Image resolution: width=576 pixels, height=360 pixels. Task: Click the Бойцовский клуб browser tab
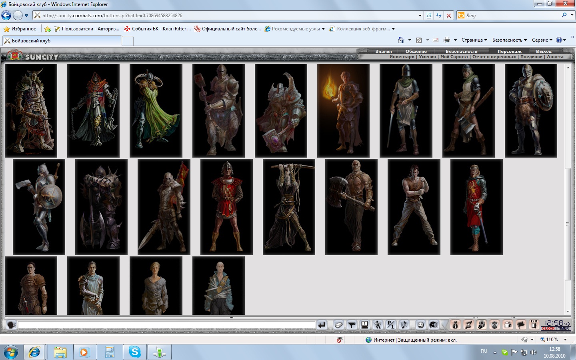pyautogui.click(x=62, y=41)
